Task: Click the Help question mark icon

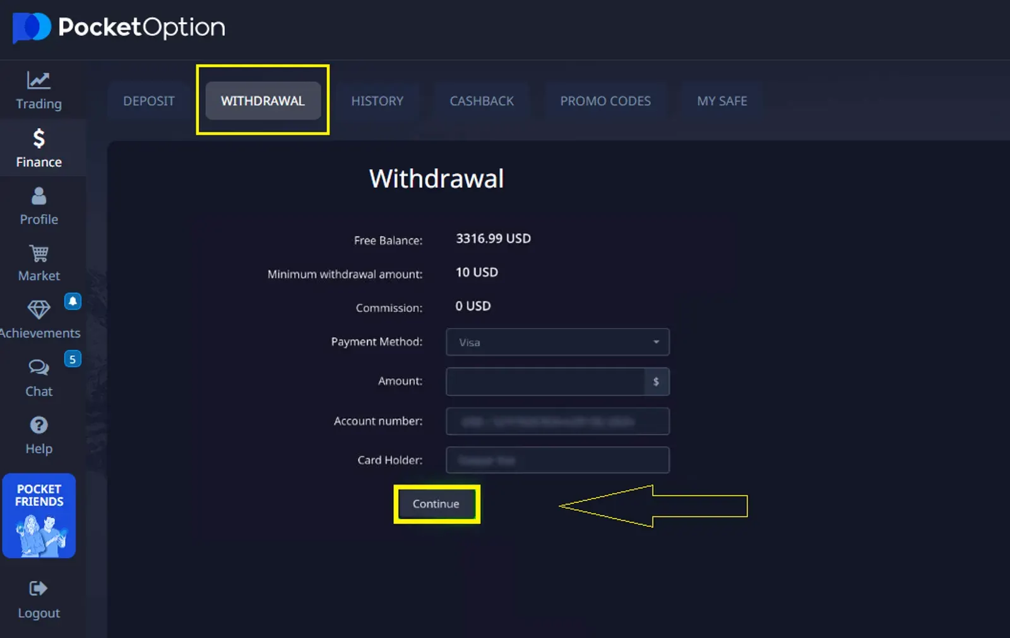Action: pos(39,425)
